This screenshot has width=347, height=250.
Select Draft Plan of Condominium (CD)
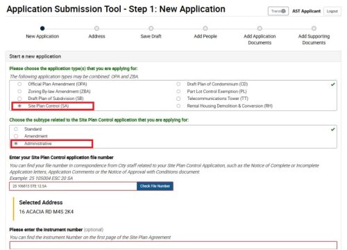pyautogui.click(x=178, y=84)
